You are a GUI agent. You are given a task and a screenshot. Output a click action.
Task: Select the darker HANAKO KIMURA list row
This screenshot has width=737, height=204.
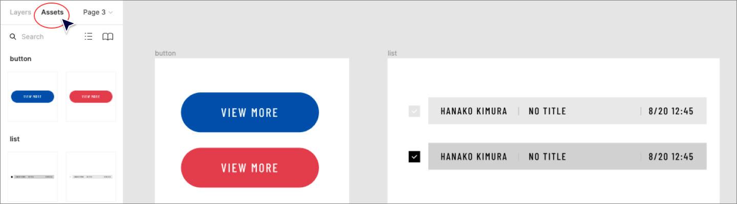(567, 156)
